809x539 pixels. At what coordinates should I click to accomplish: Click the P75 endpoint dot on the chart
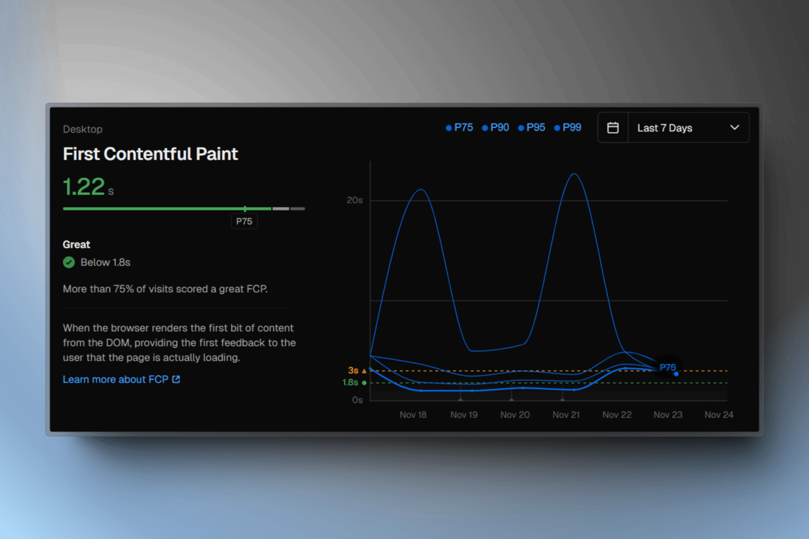(x=676, y=374)
